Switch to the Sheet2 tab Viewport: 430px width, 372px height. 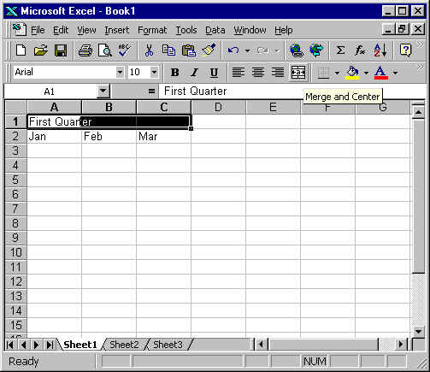[124, 345]
